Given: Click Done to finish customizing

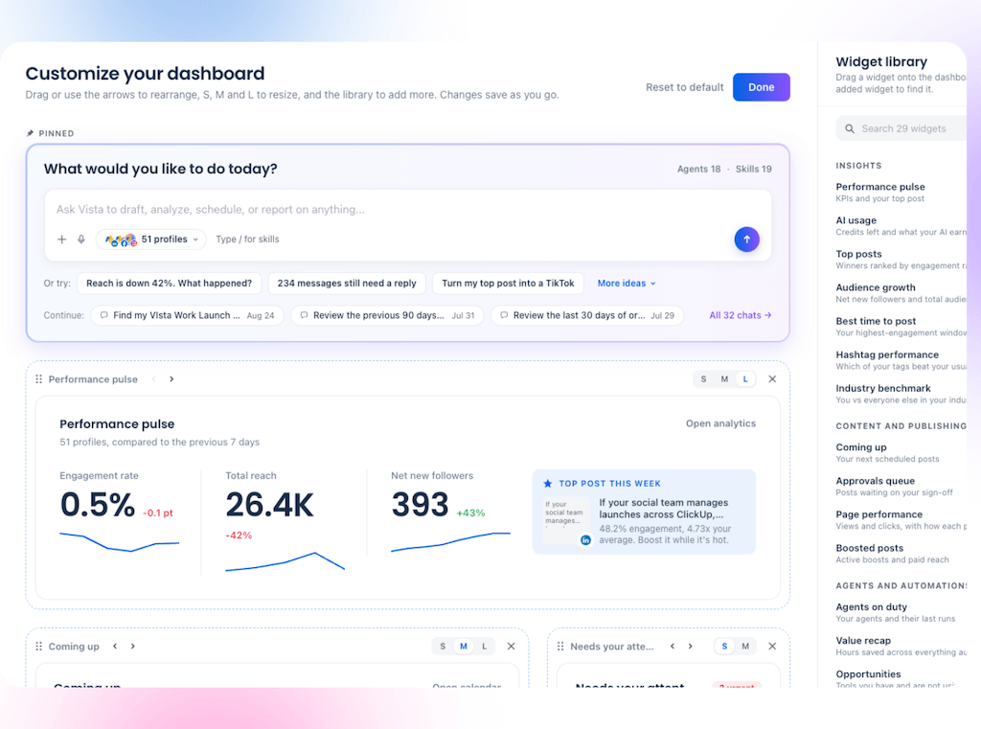Looking at the screenshot, I should pos(762,87).
